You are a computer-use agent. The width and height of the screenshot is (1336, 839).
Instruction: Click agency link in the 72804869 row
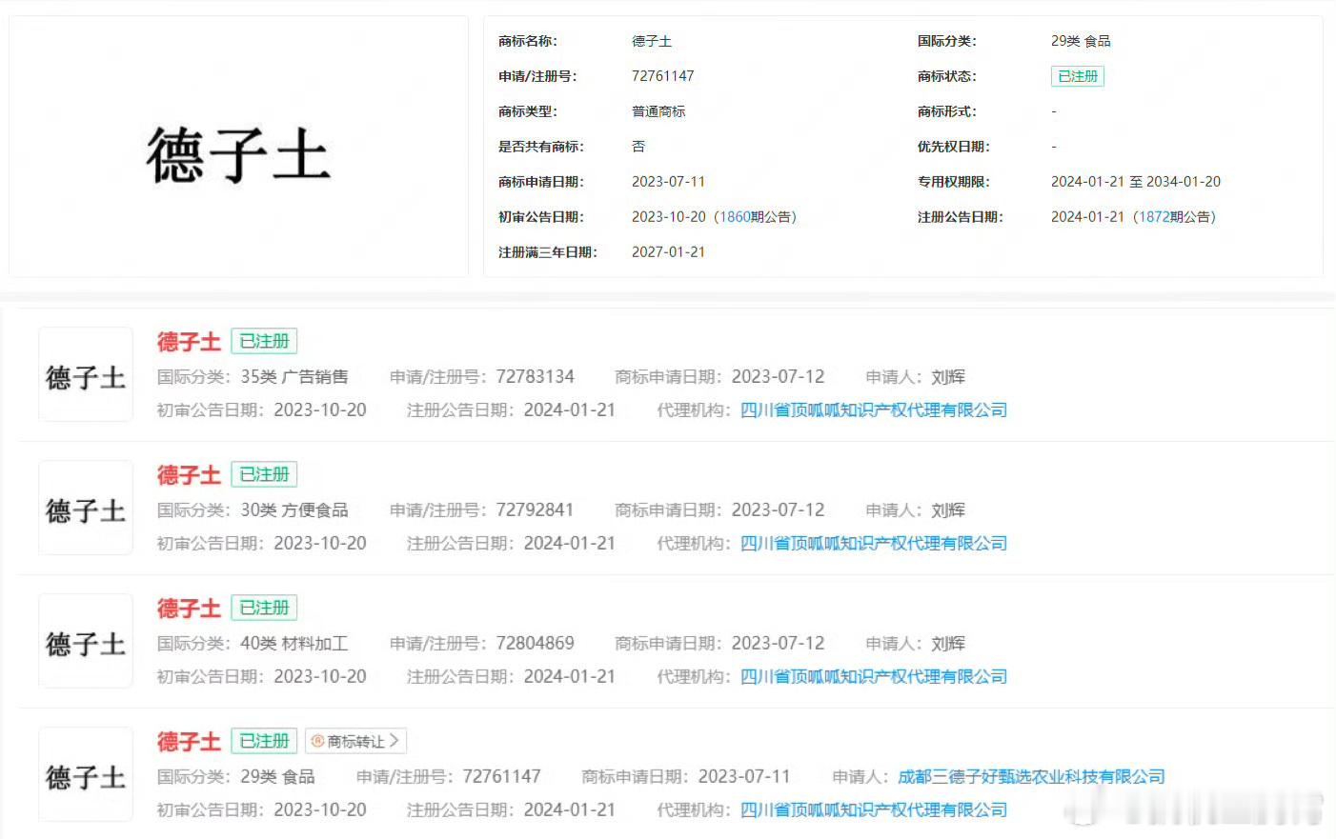pos(874,677)
